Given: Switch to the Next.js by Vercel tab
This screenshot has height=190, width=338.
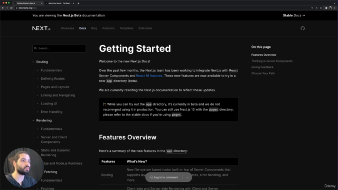Looking at the screenshot, I should 59,3.
